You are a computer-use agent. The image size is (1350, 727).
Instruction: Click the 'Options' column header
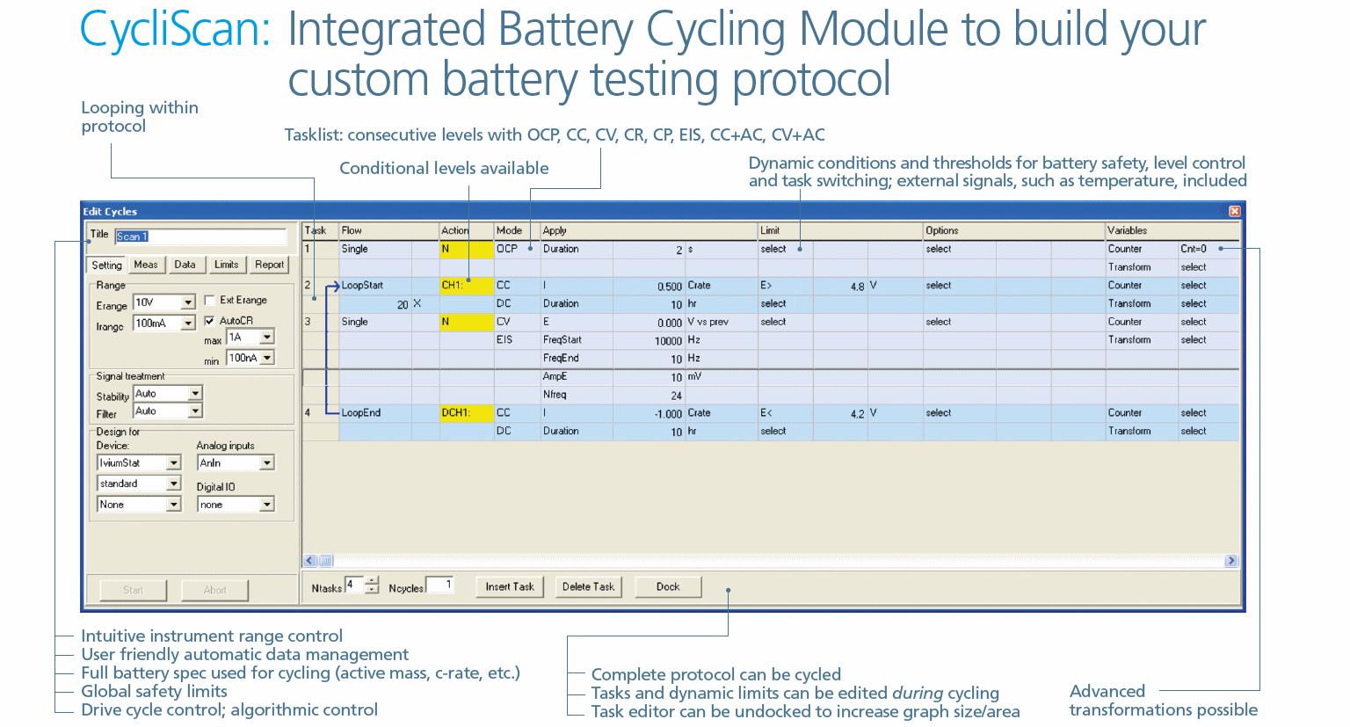(x=1014, y=230)
